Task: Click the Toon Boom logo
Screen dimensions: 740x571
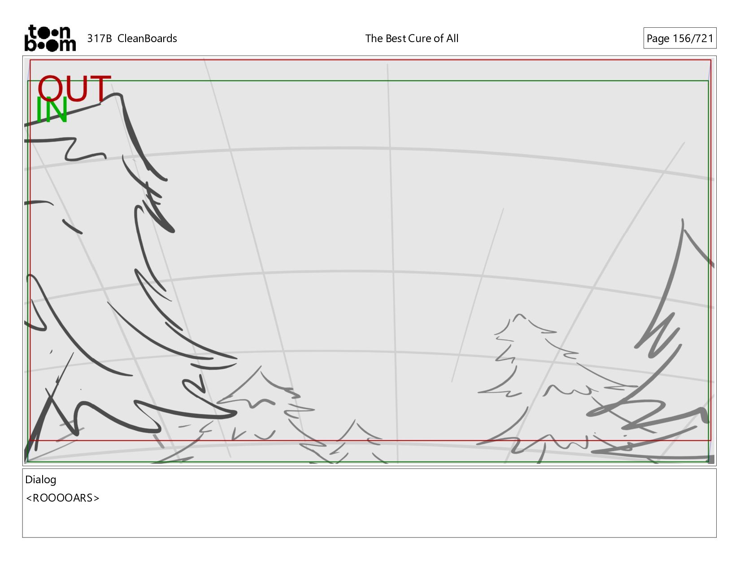Action: [50, 38]
